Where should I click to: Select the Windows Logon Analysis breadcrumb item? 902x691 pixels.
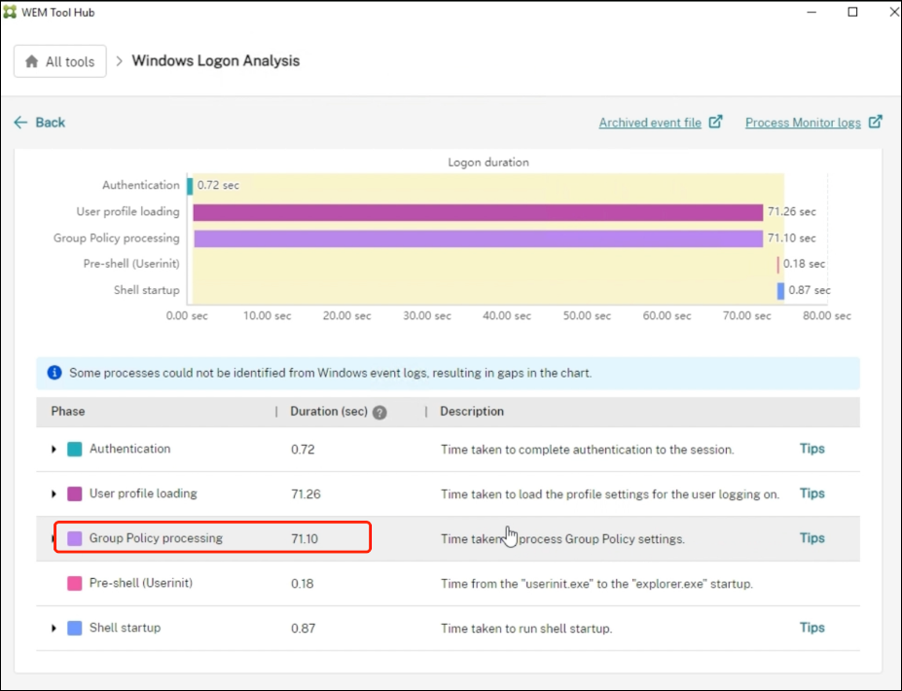point(214,60)
